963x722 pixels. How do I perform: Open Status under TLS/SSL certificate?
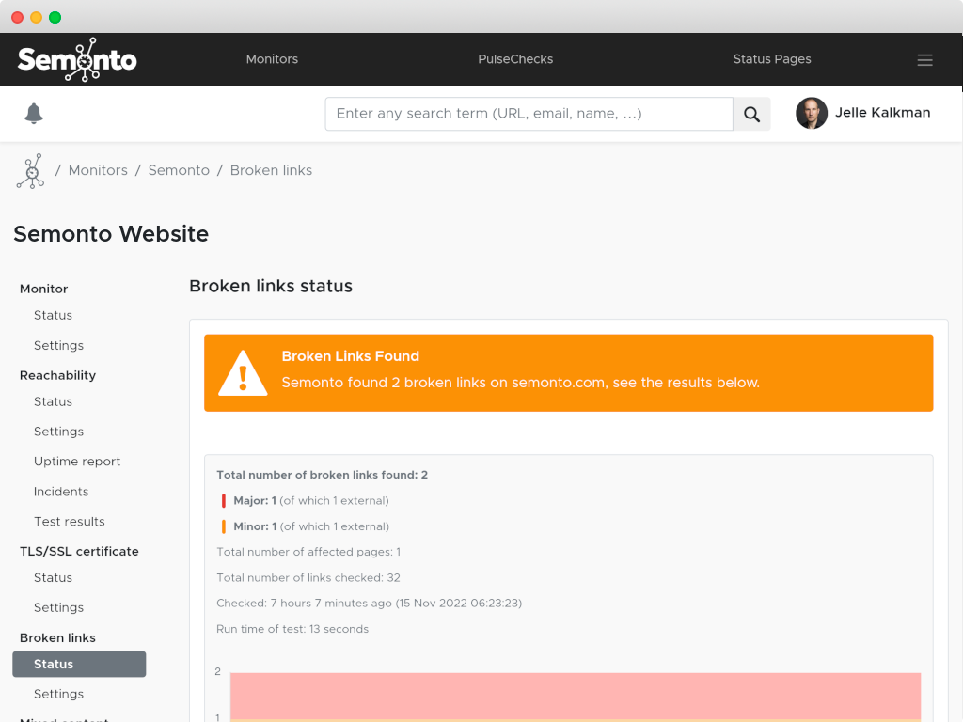(x=53, y=577)
